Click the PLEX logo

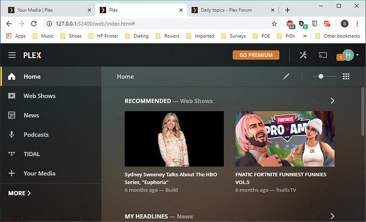[x=32, y=55]
